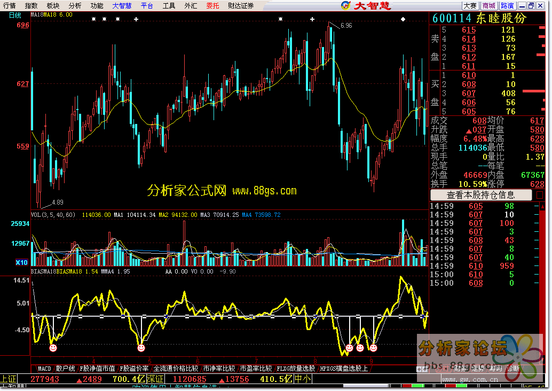This screenshot has width=552, height=391.
Task: Open the 指数 menu
Action: pos(31,6)
